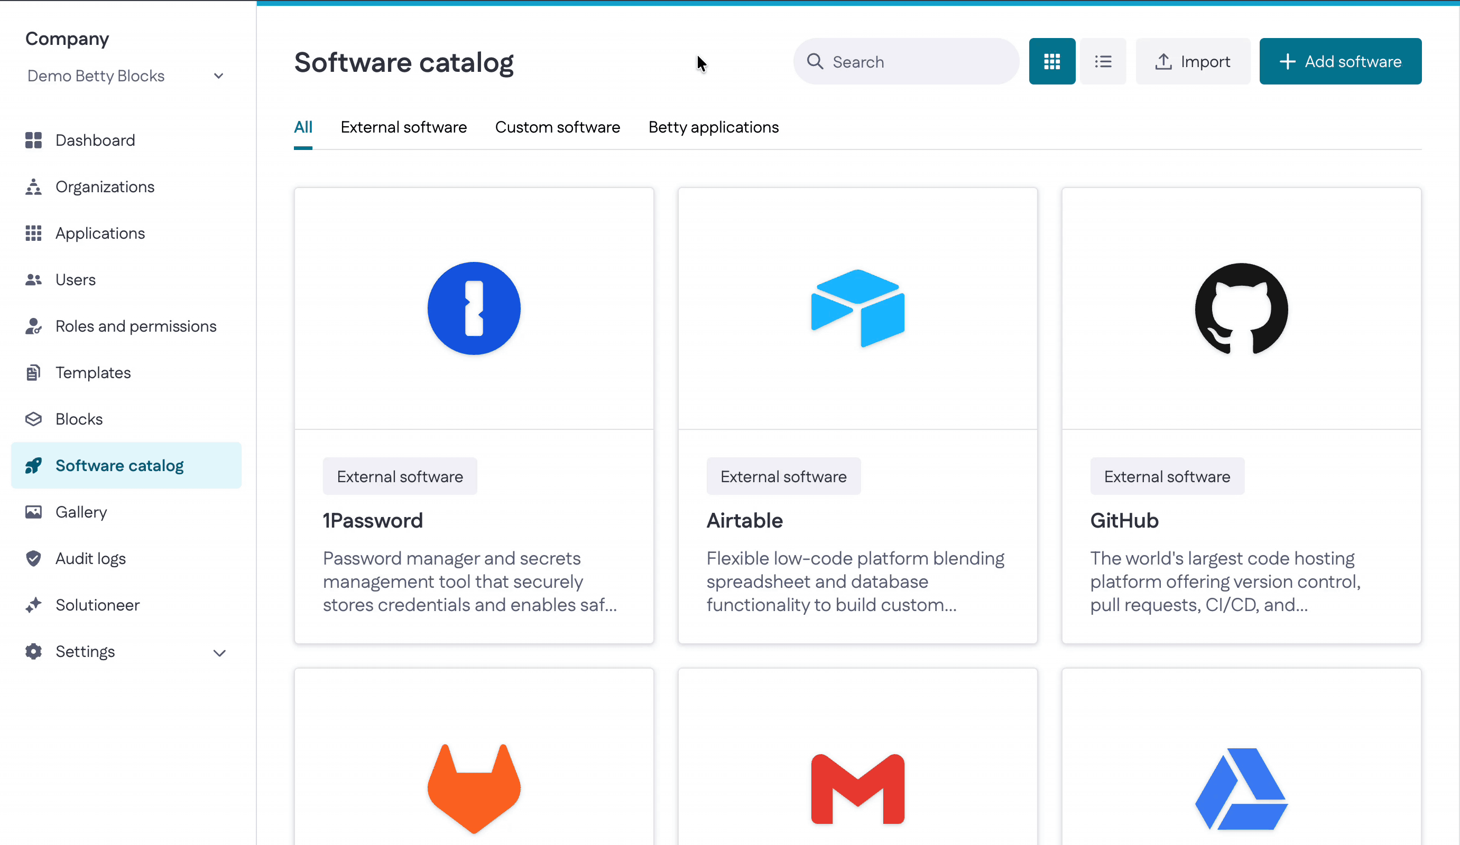Select the Organizations sidebar icon
Viewport: 1460px width, 845px height.
(x=34, y=186)
